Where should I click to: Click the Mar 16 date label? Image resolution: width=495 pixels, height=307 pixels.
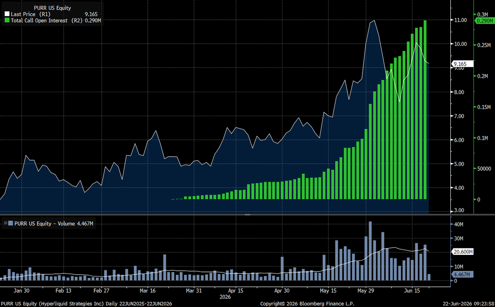coord(147,290)
